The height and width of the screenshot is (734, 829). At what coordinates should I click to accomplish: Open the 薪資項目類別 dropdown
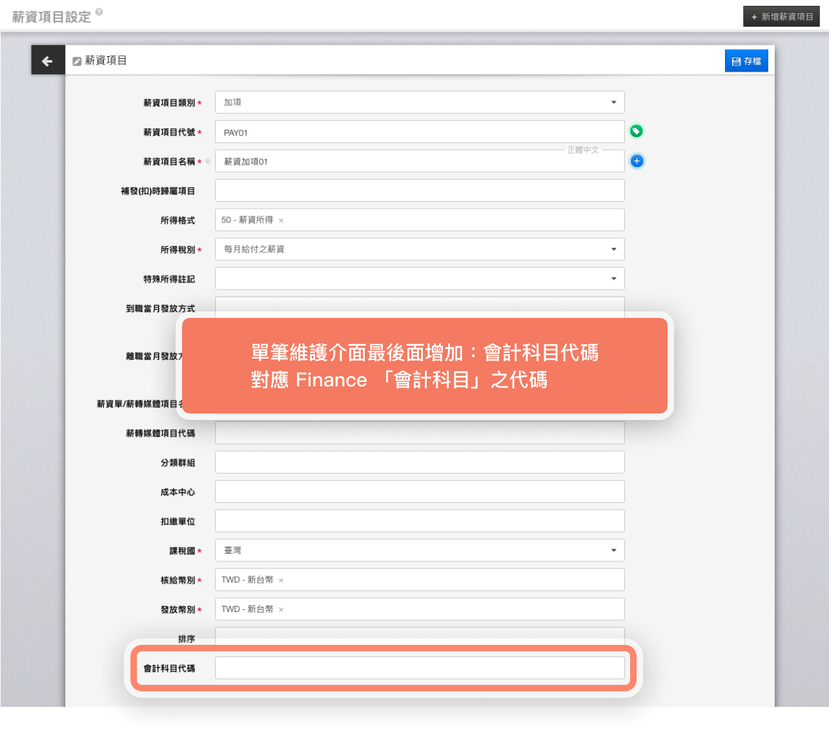(420, 102)
